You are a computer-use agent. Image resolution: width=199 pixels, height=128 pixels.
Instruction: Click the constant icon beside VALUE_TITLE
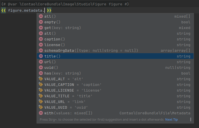41,96
